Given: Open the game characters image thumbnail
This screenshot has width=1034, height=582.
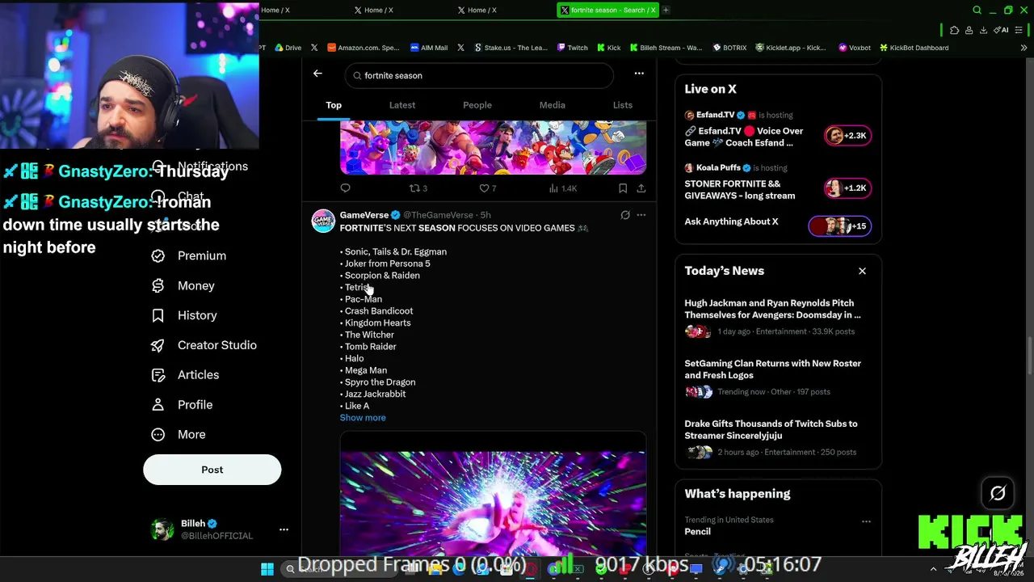Looking at the screenshot, I should tap(493, 147).
